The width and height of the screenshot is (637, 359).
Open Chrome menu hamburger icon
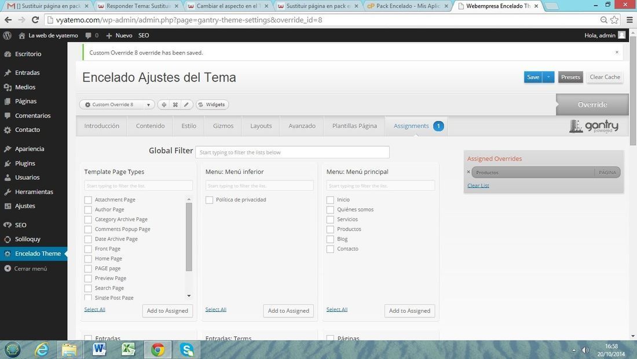[629, 20]
